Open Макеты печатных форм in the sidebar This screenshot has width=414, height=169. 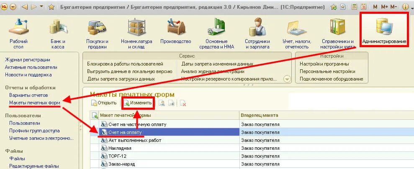point(35,102)
